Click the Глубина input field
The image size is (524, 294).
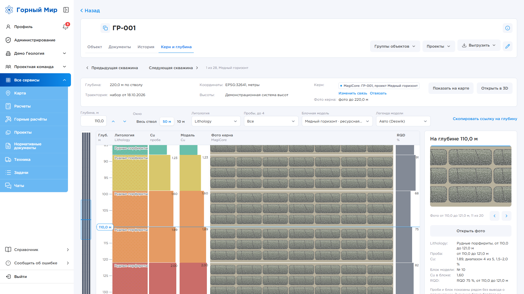[93, 121]
